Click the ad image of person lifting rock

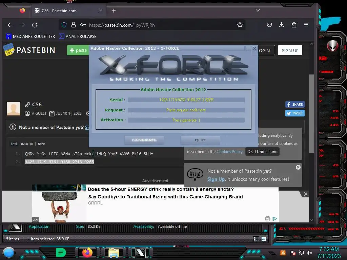click(x=59, y=203)
